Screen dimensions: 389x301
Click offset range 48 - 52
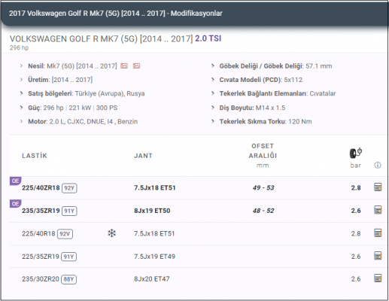click(x=263, y=211)
